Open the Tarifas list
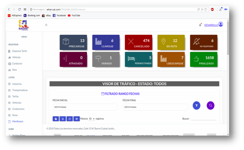 [x=15, y=97]
